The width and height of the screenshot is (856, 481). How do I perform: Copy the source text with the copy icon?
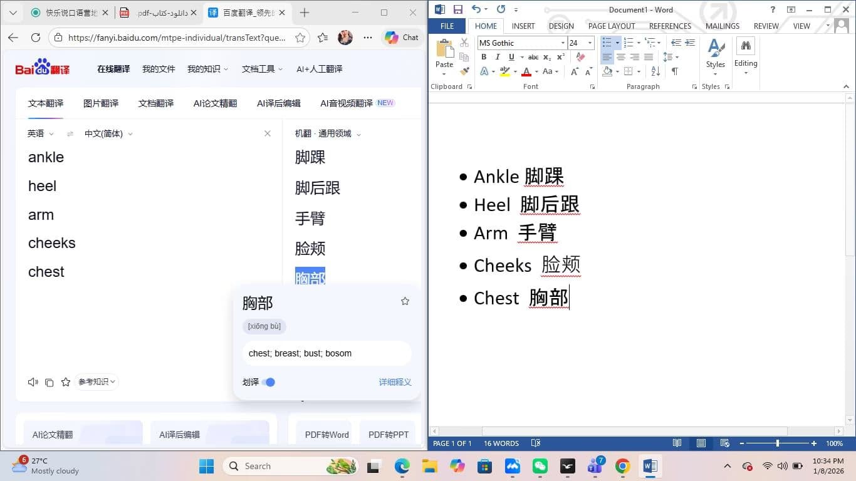pos(50,381)
